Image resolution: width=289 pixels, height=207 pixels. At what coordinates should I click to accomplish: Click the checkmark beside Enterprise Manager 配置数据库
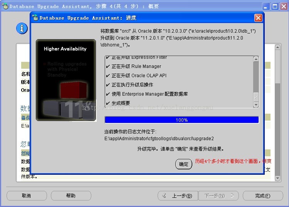tap(108, 94)
